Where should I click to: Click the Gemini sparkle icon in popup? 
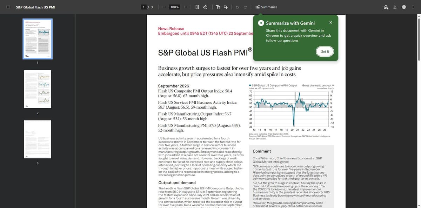261,23
